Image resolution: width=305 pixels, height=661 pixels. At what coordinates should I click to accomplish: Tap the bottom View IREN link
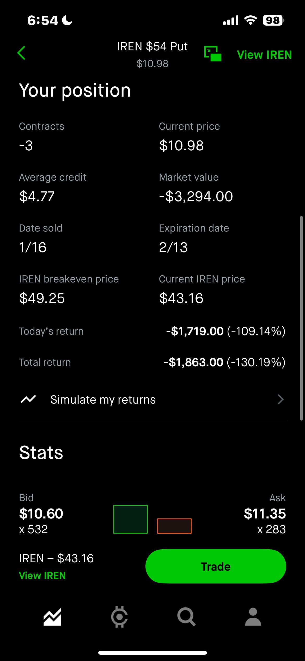pos(42,576)
